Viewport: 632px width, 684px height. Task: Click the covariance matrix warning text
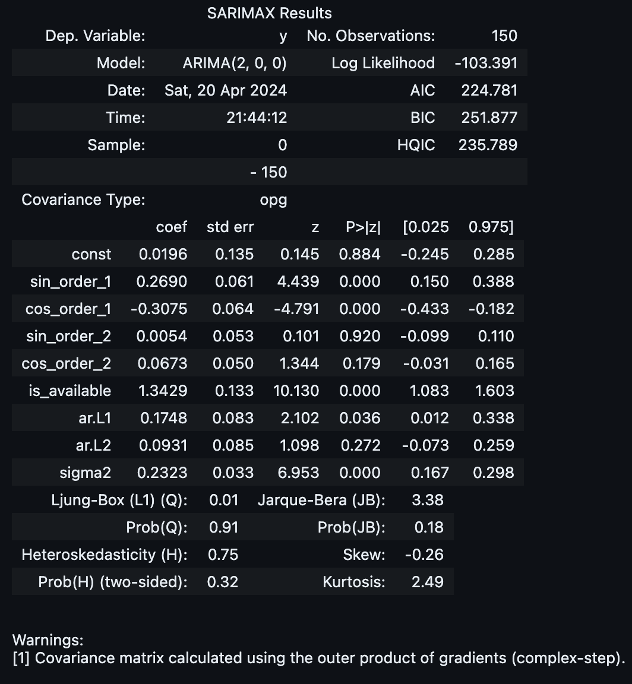pos(319,658)
